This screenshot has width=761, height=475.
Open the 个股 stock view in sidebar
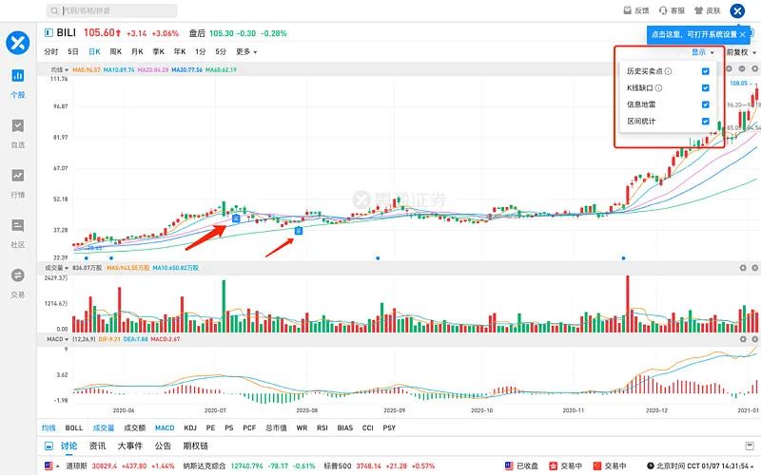tap(17, 83)
